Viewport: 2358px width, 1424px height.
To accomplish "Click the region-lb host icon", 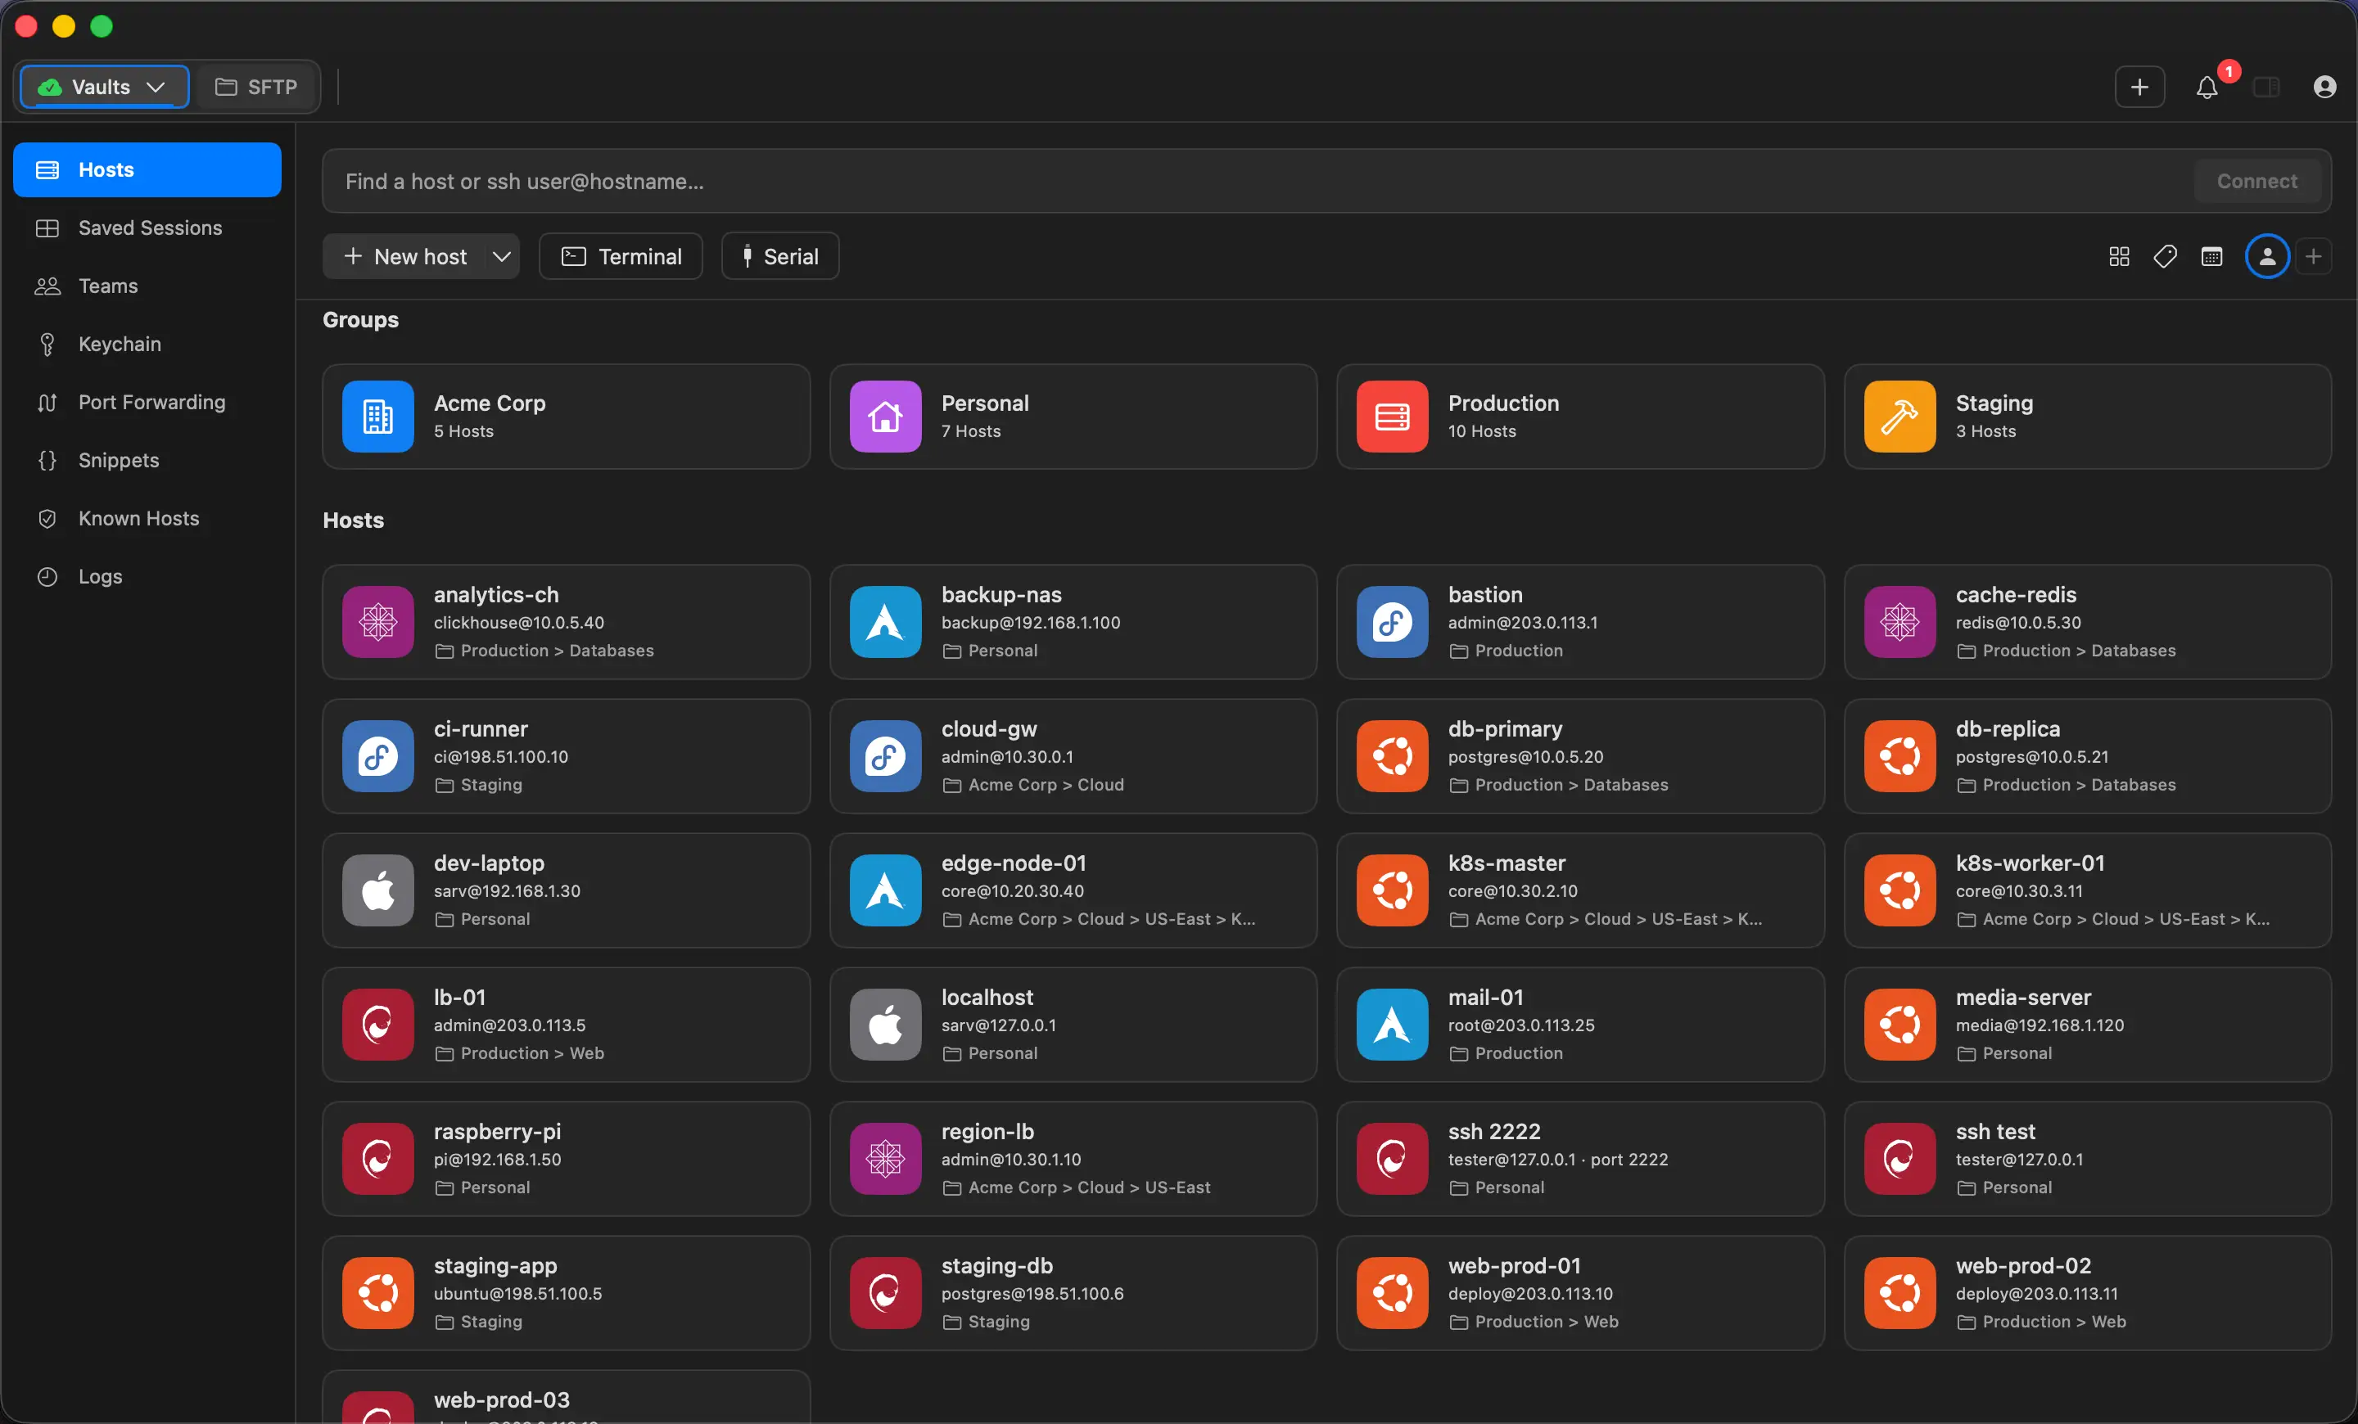I will coord(885,1158).
